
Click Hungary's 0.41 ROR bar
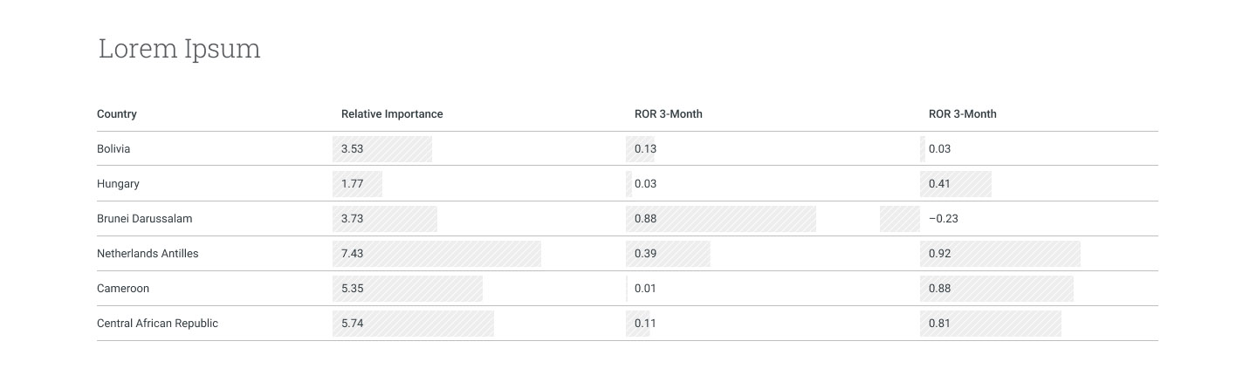click(x=956, y=184)
